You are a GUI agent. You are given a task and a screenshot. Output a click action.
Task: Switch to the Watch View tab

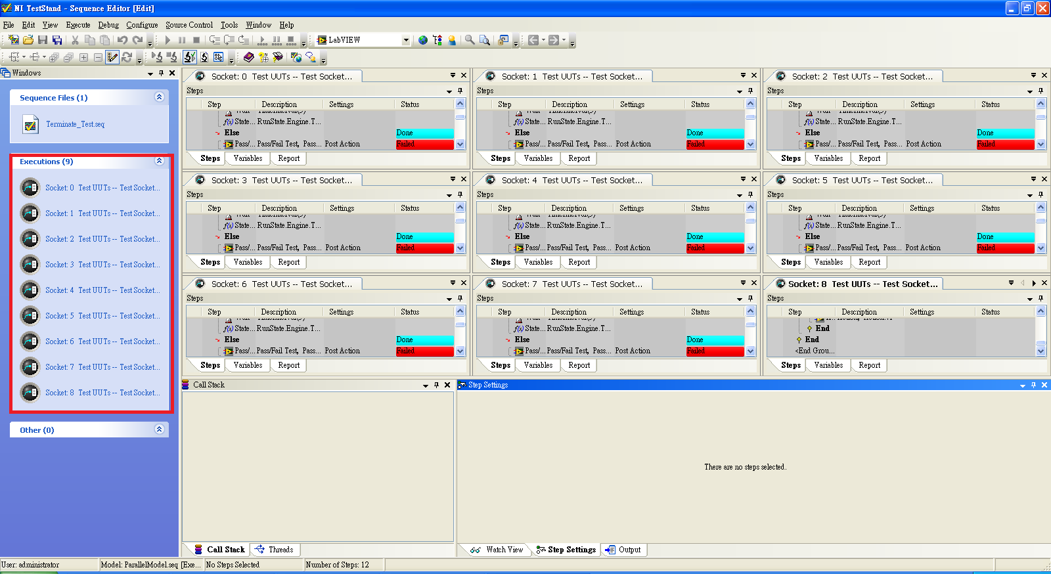point(497,550)
